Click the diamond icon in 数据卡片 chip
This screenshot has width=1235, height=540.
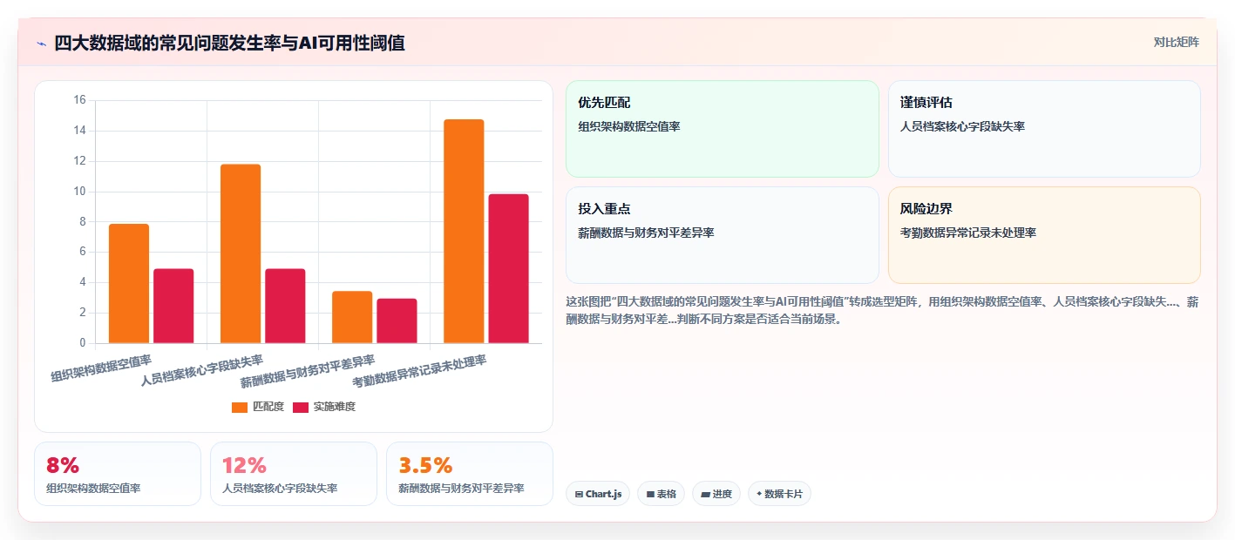pyautogui.click(x=759, y=493)
